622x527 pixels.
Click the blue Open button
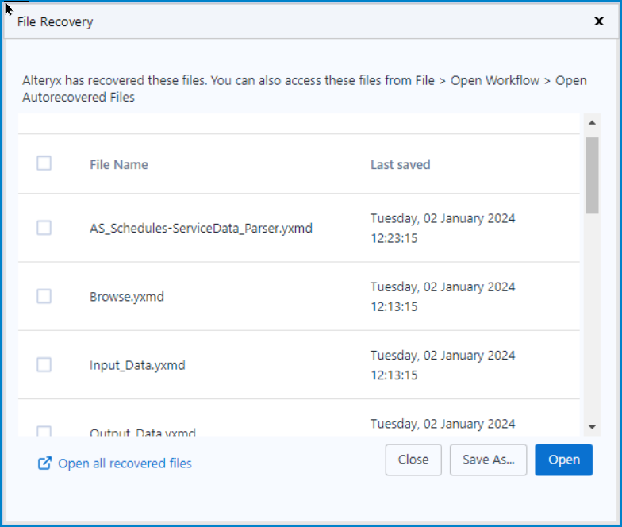coord(563,460)
